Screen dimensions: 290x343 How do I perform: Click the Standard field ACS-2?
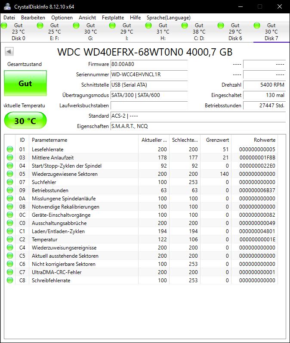(x=198, y=116)
